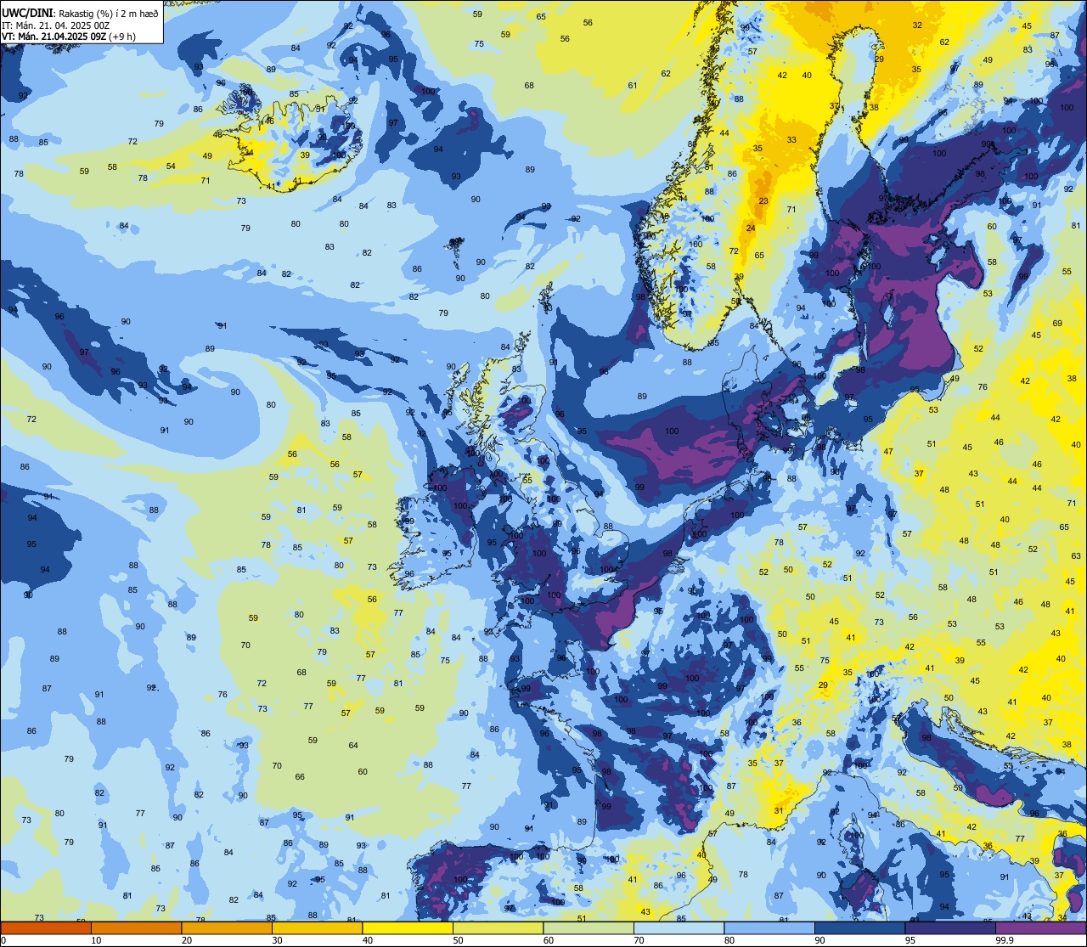Pick the 80–90 medium blue legend segment
The image size is (1087, 947).
(769, 927)
